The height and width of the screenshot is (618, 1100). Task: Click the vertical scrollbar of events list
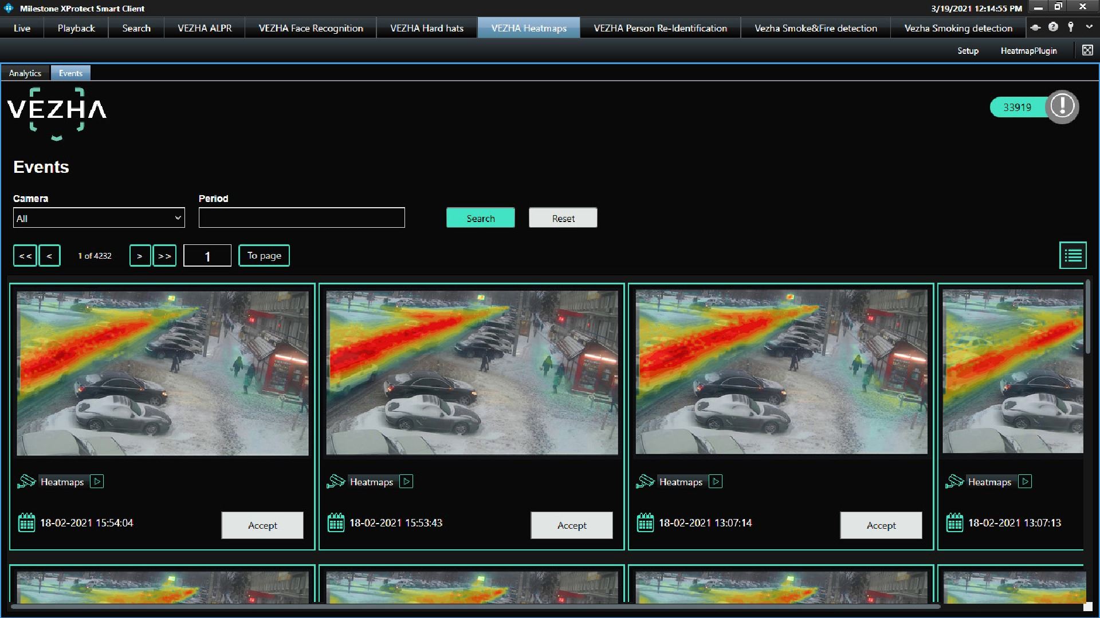(1087, 318)
